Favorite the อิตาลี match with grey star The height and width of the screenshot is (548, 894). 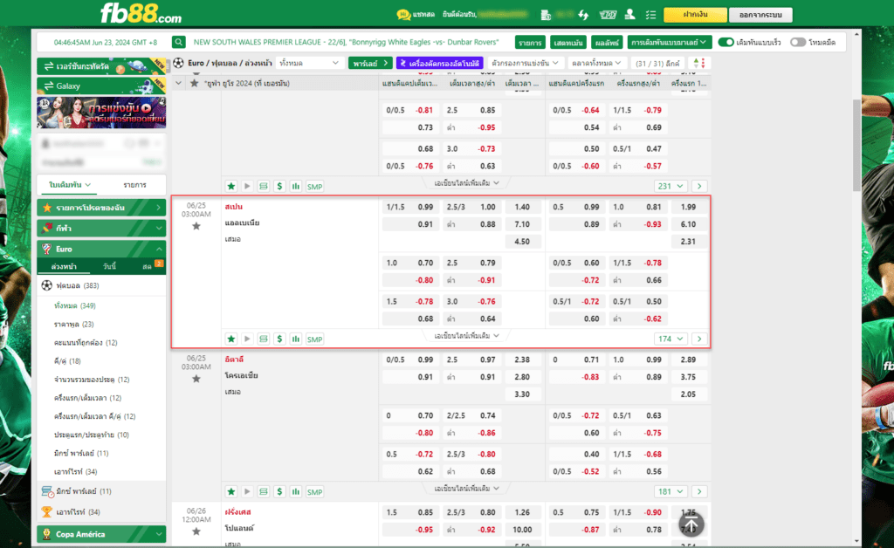(x=196, y=379)
